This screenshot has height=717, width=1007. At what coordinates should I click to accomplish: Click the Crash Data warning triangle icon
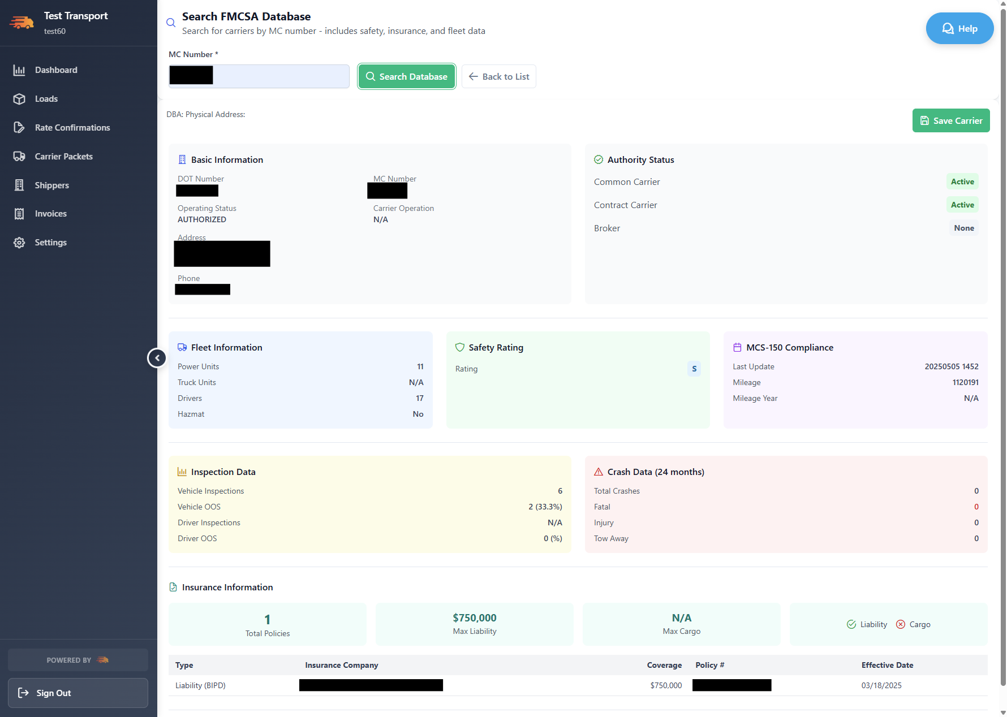point(598,471)
